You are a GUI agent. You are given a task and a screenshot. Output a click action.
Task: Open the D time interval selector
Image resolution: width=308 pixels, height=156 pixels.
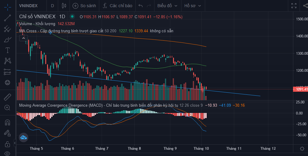[x=52, y=6]
